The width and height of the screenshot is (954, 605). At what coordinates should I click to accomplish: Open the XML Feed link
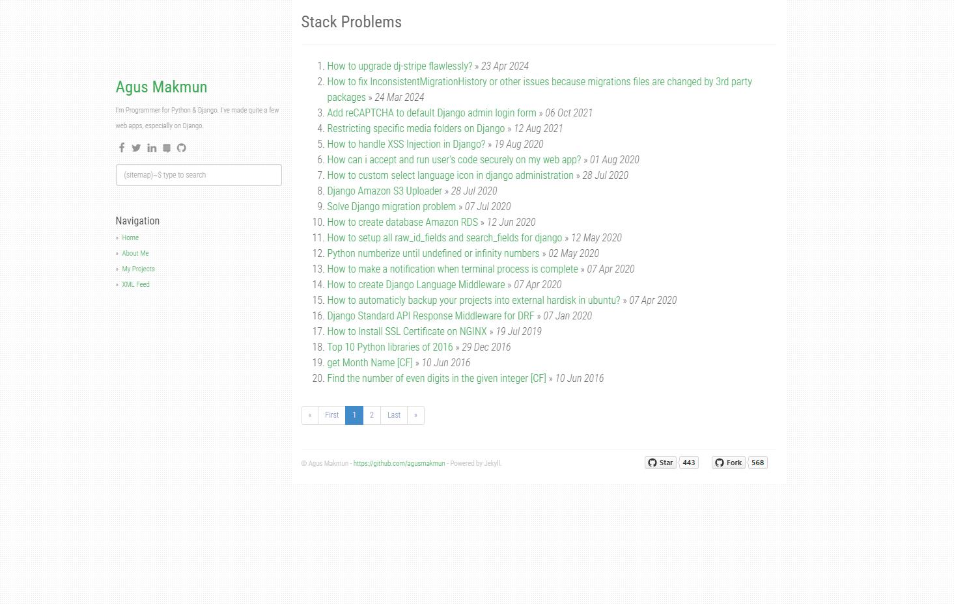[x=135, y=284]
